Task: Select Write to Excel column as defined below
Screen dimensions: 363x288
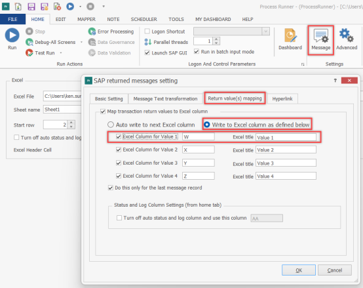Action: point(207,125)
